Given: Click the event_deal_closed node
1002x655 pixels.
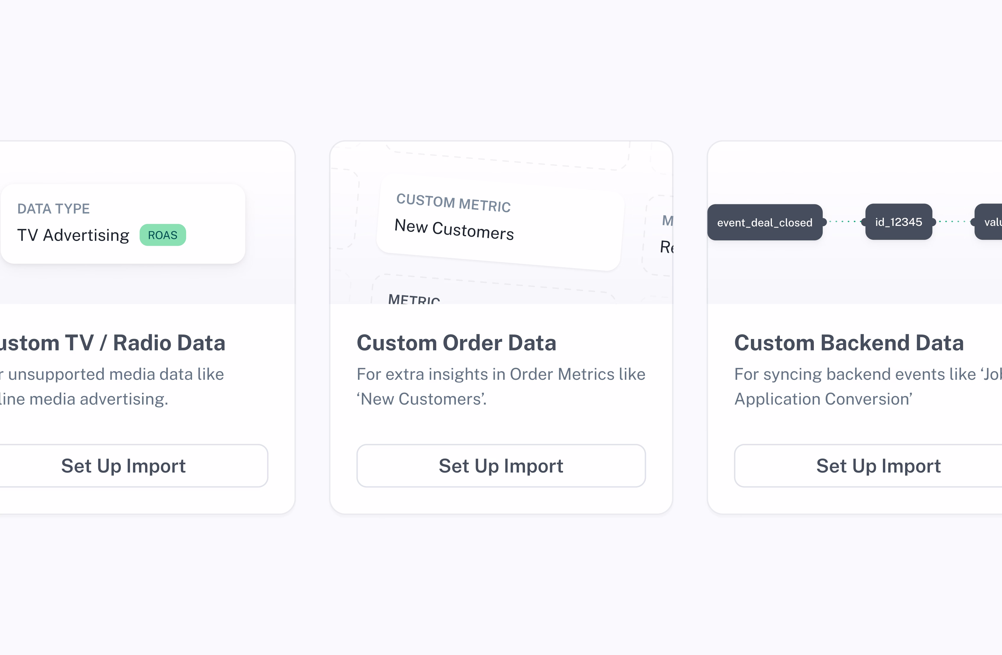Looking at the screenshot, I should 765,222.
